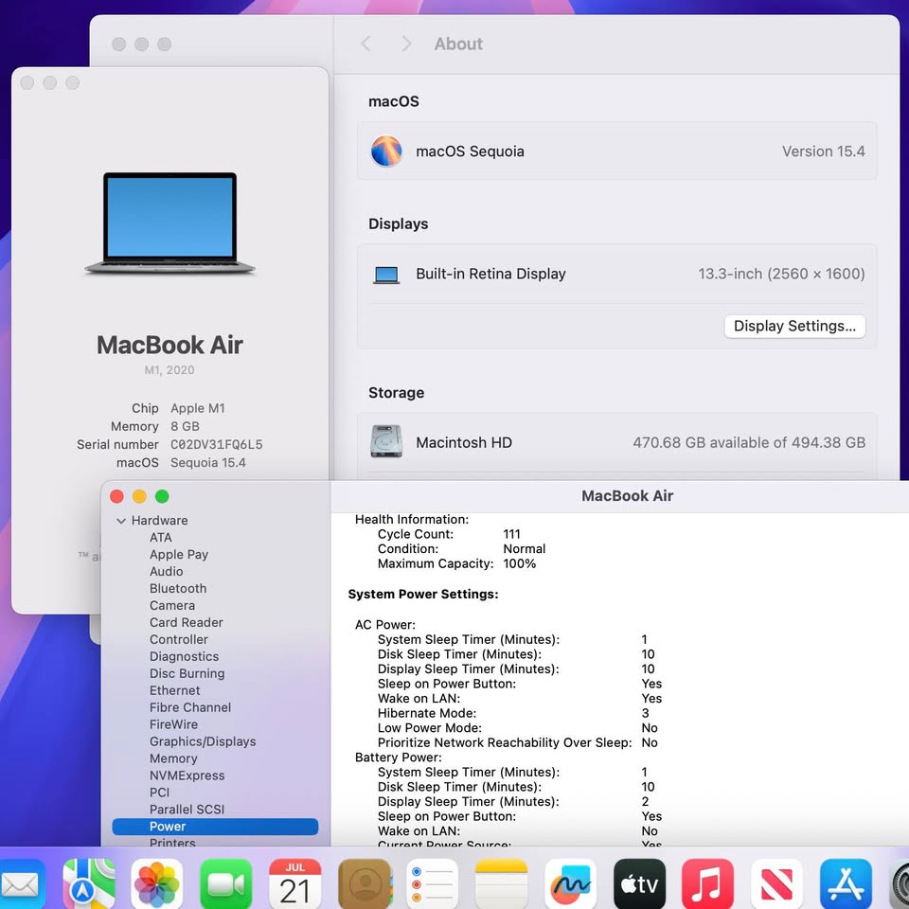Go back in the About settings window
The height and width of the screenshot is (909, 909).
pos(365,44)
